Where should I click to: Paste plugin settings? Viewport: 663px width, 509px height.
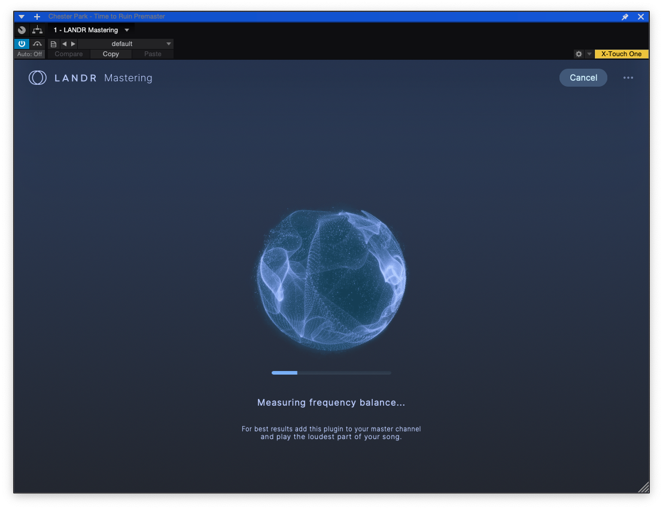click(153, 54)
